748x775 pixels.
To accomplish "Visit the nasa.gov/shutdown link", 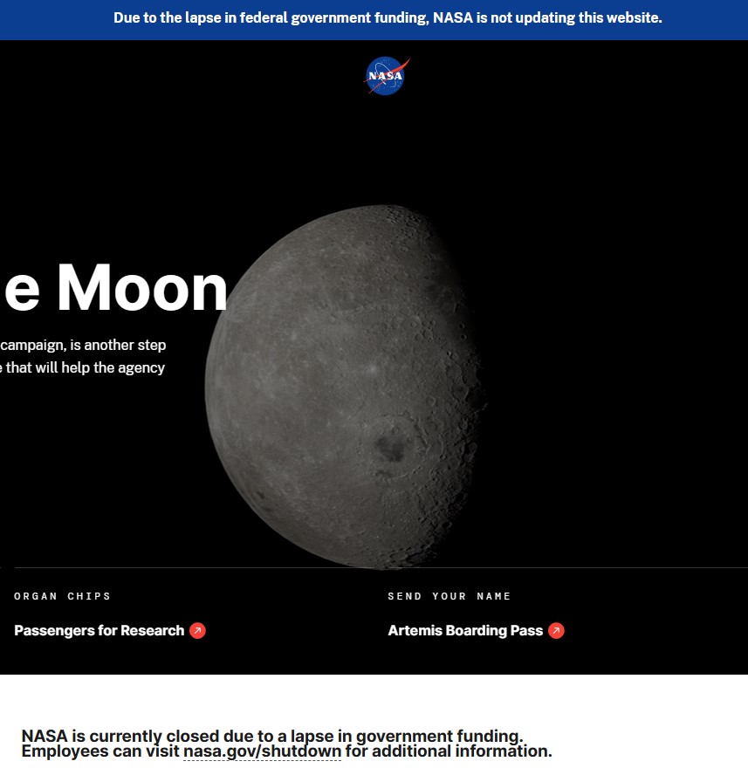I will 262,751.
